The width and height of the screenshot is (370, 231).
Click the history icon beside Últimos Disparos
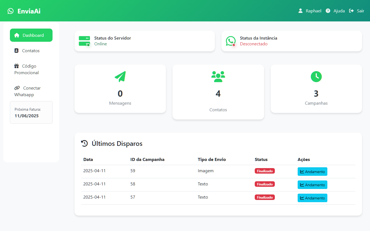tap(84, 143)
